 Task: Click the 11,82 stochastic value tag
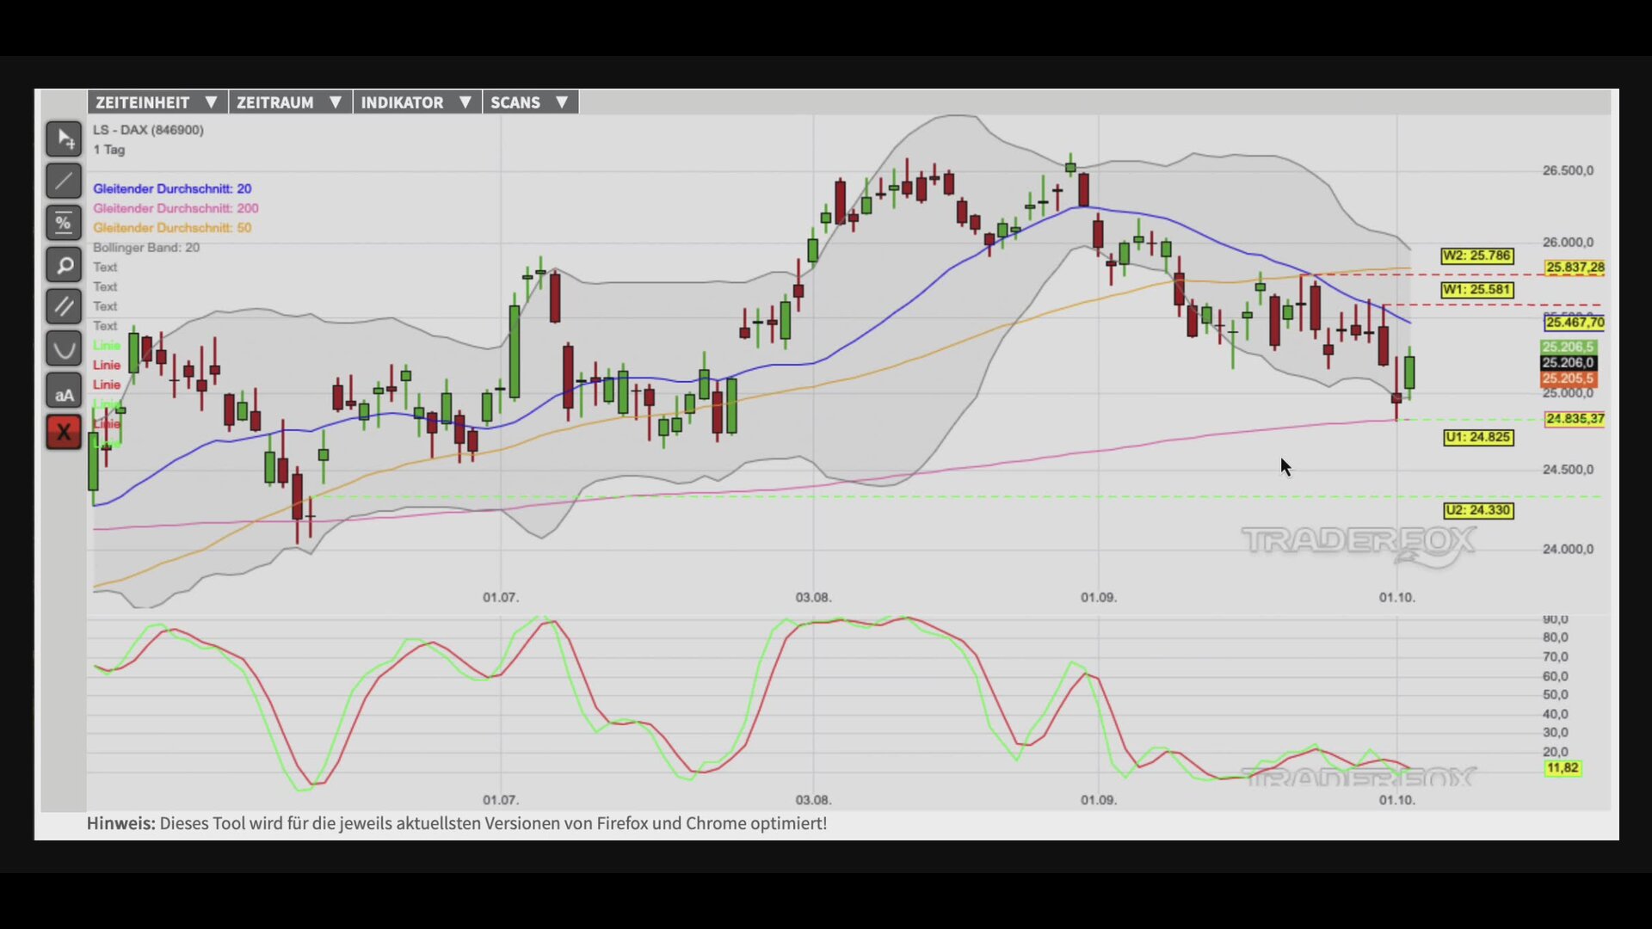coord(1563,768)
